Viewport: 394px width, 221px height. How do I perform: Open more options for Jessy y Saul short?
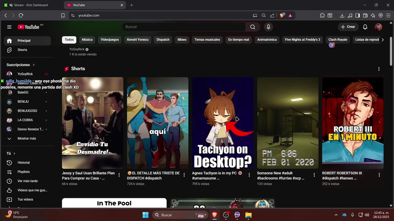[x=119, y=175]
